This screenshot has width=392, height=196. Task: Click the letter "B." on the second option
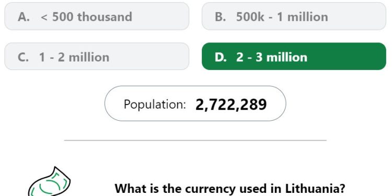coord(221,17)
